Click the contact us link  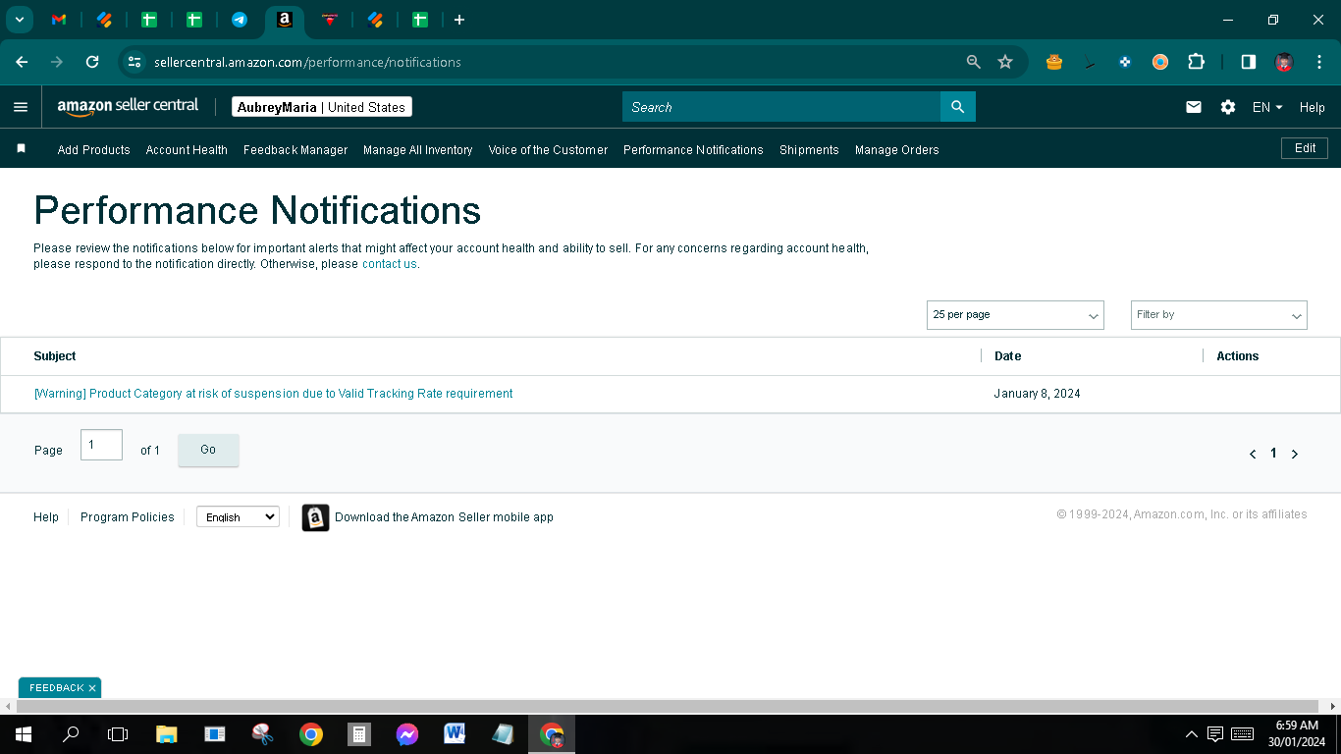click(x=390, y=264)
